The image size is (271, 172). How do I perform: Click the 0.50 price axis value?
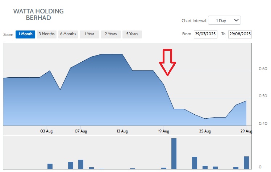tap(263, 96)
